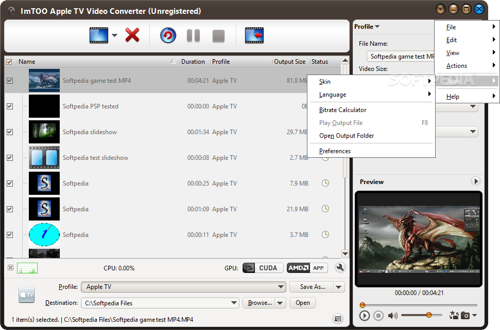Open the title bar menu dropdown button

point(440,9)
